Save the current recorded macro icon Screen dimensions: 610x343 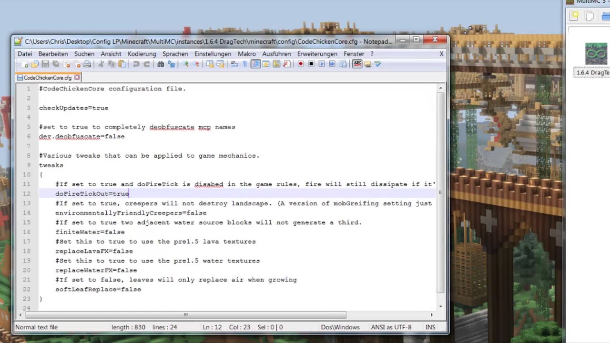343,64
